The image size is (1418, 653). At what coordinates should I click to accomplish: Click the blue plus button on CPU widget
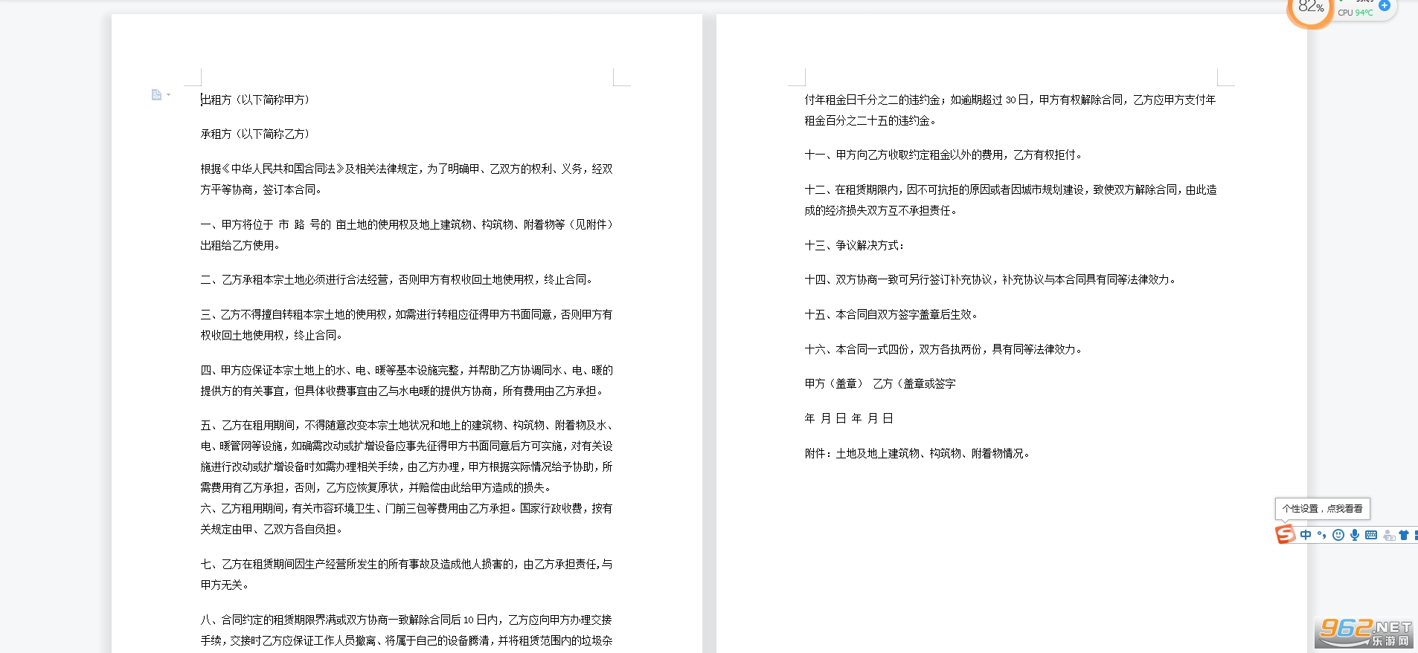[x=1385, y=5]
